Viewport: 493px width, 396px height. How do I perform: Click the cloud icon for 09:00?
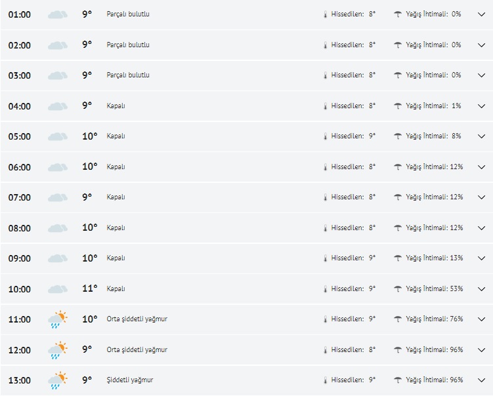[x=58, y=258]
